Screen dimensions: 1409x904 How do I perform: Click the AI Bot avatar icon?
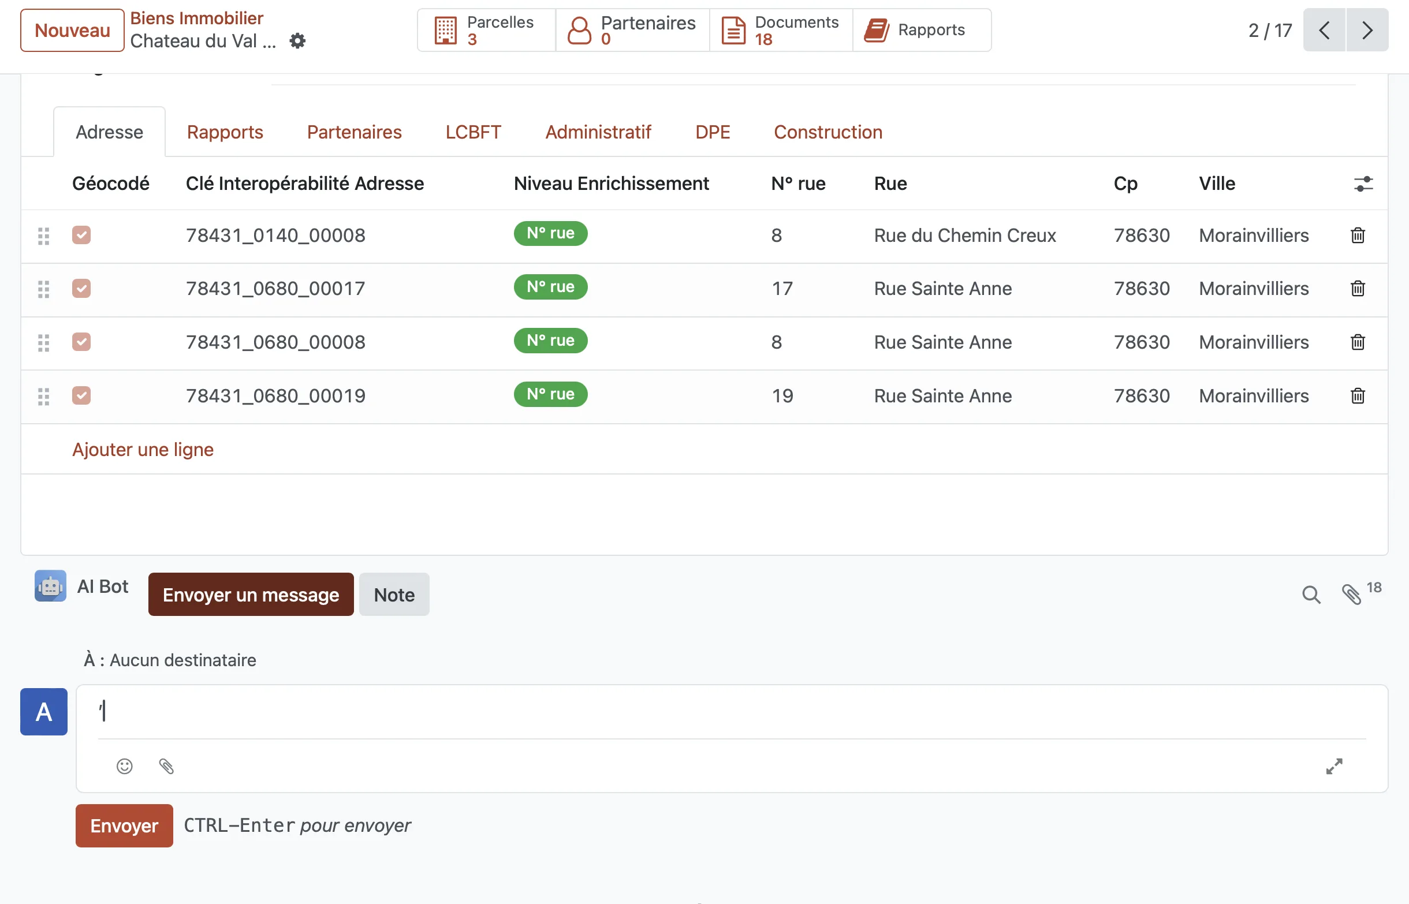point(50,586)
